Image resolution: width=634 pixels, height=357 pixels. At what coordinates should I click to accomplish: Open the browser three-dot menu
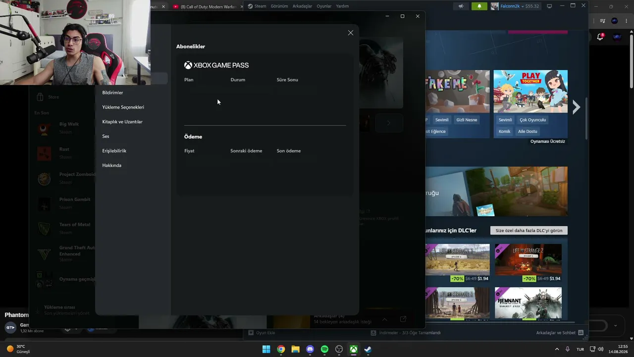pos(626,21)
